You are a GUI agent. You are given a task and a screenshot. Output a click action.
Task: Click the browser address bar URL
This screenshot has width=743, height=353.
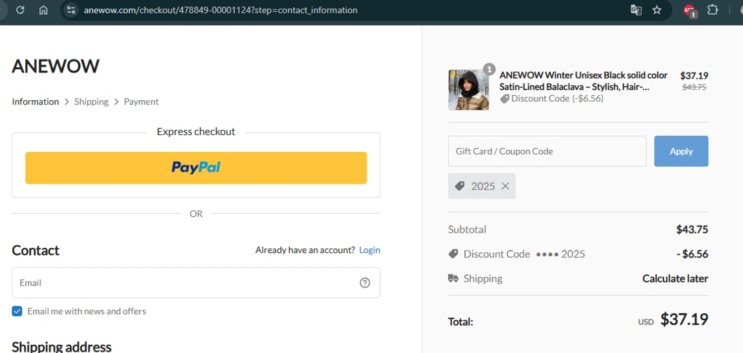point(220,10)
